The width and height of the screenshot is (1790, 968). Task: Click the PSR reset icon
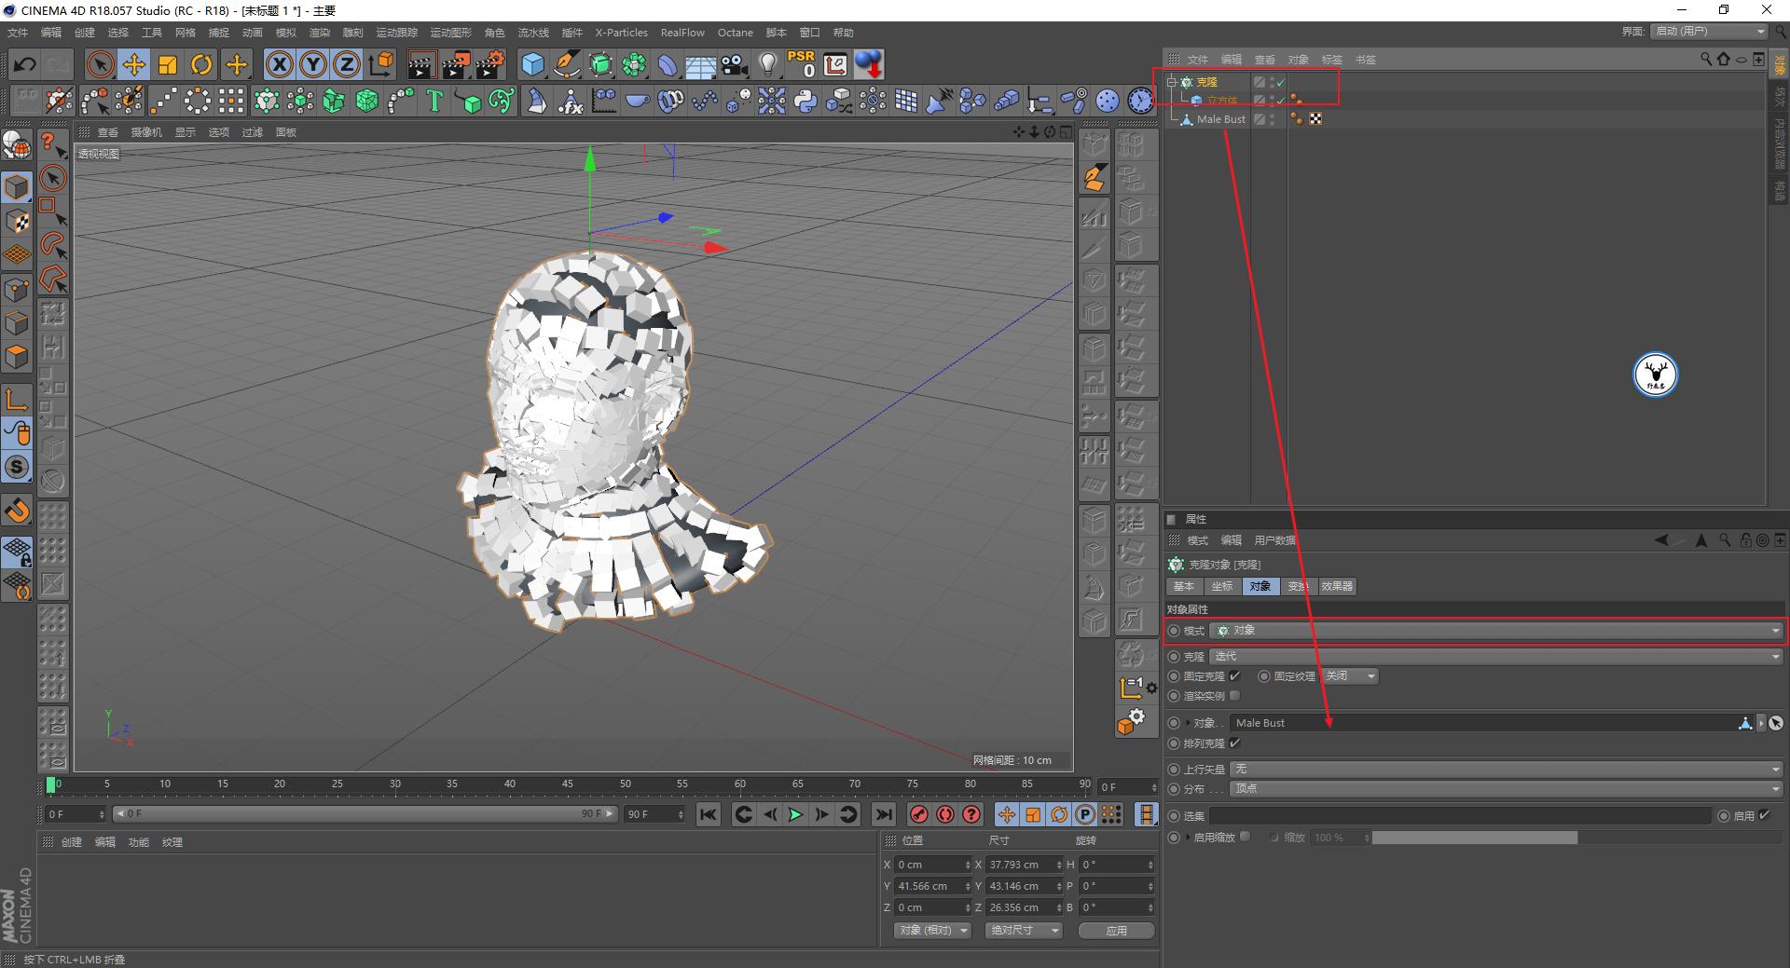coord(801,64)
